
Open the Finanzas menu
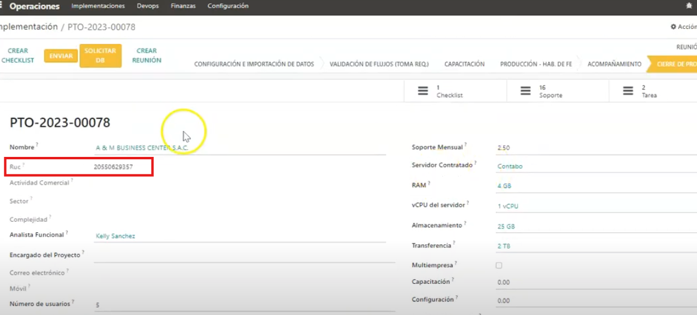(183, 6)
